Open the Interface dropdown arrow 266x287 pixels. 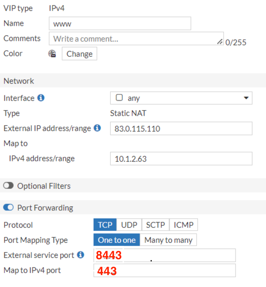point(246,98)
